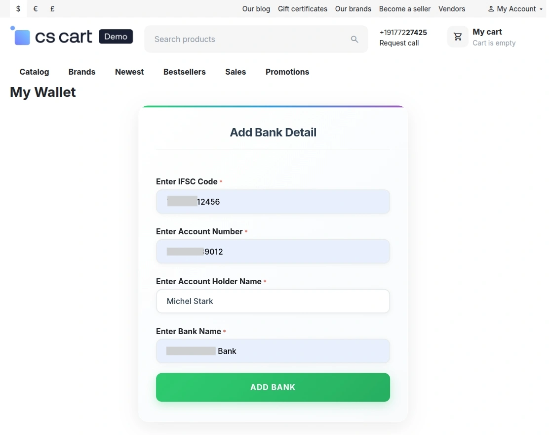Viewport: 553px width, 435px height.
Task: Click the Gift certificates link
Action: point(302,8)
